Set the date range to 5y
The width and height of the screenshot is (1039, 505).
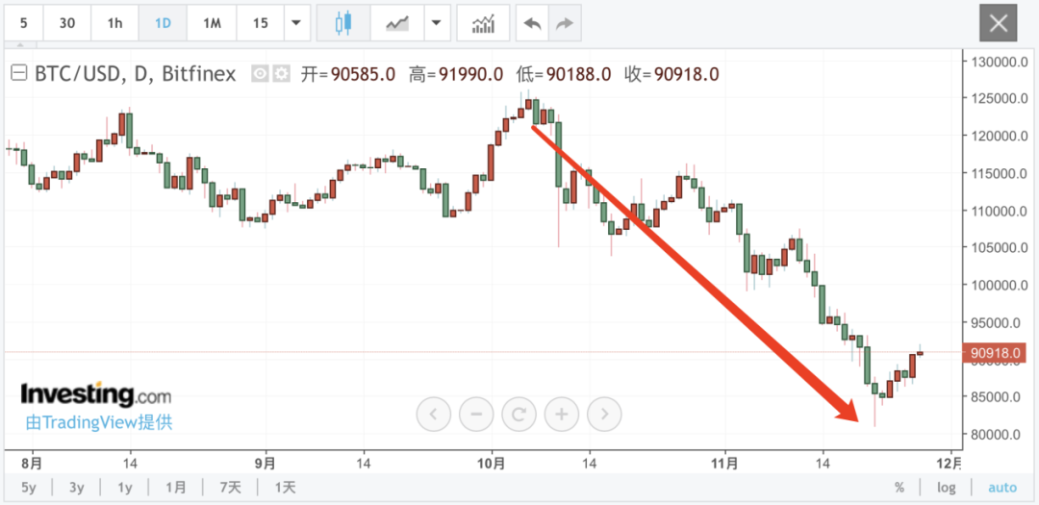click(x=29, y=487)
